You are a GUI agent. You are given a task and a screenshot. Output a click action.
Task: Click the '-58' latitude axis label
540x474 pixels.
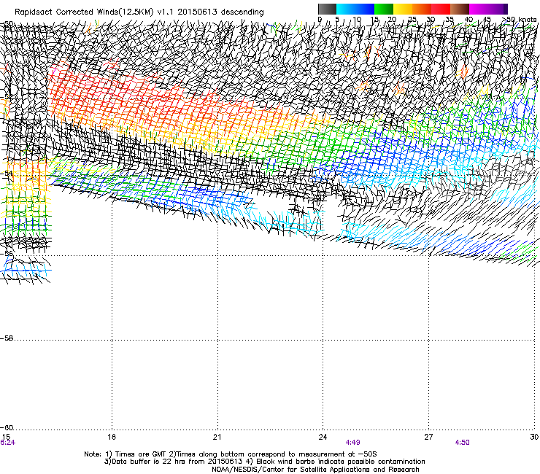[x=6, y=338]
